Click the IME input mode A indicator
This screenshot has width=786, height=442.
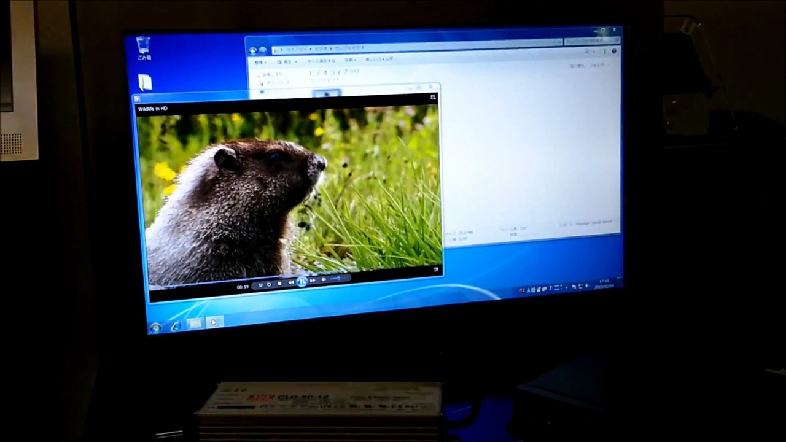[529, 290]
